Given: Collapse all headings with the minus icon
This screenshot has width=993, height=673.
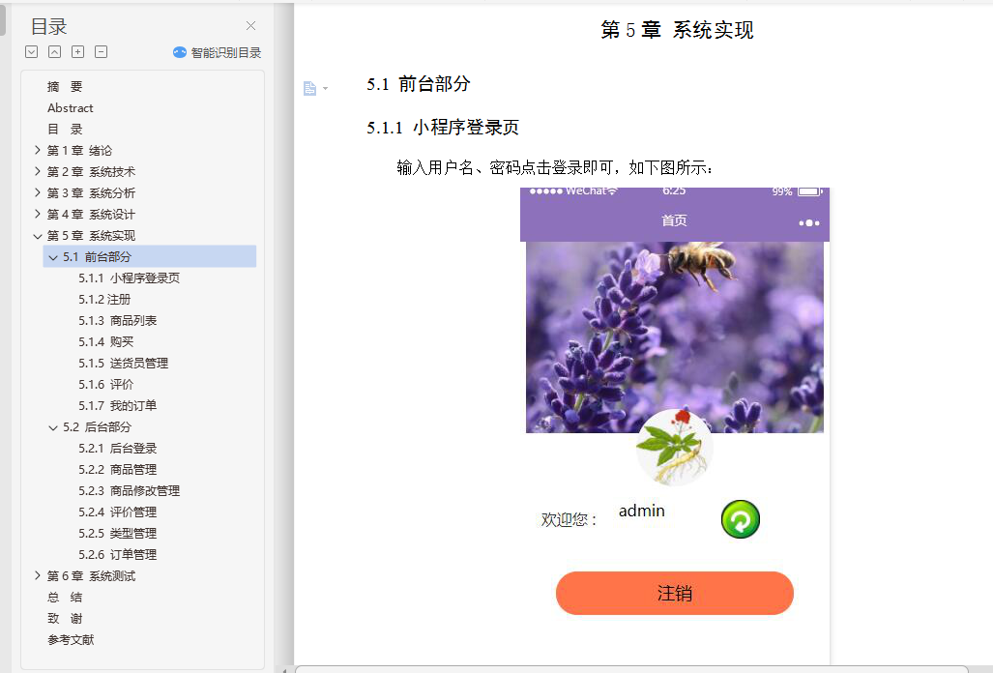Looking at the screenshot, I should [x=100, y=51].
